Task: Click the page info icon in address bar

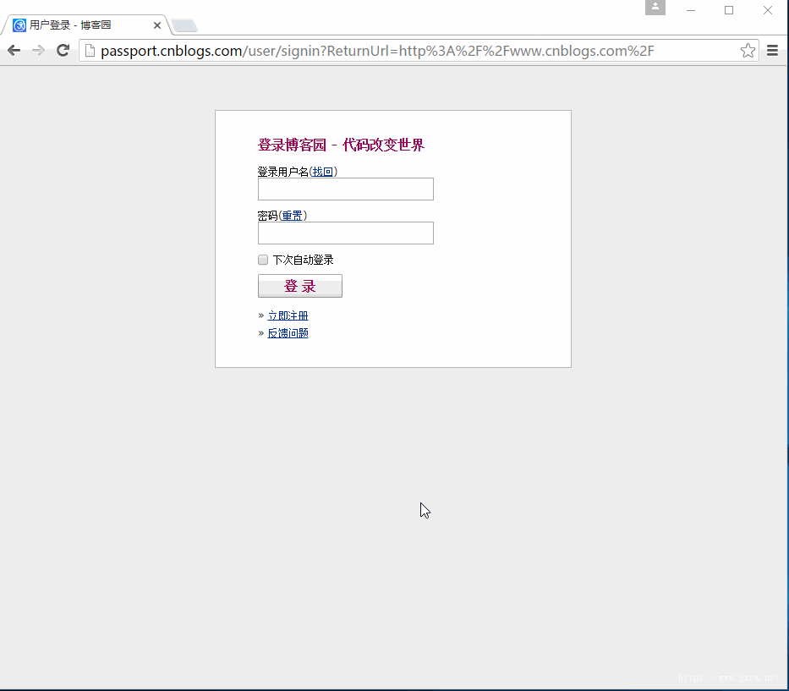Action: (90, 51)
